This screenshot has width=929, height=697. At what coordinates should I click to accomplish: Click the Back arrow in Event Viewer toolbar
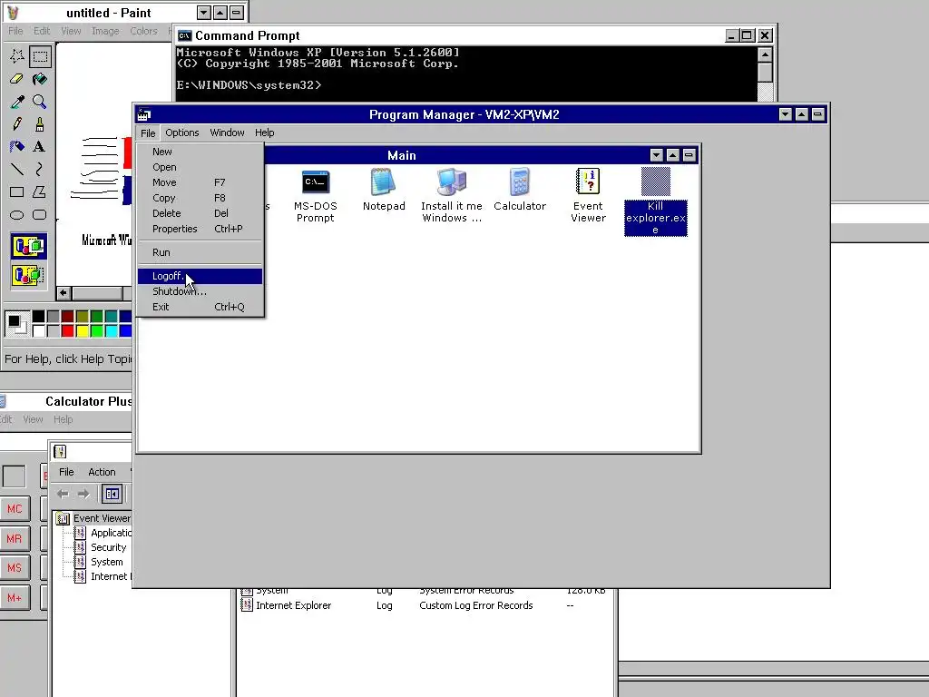pos(63,494)
